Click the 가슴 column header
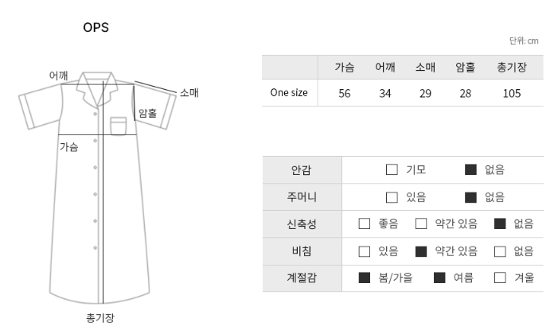The height and width of the screenshot is (334, 558). 345,67
